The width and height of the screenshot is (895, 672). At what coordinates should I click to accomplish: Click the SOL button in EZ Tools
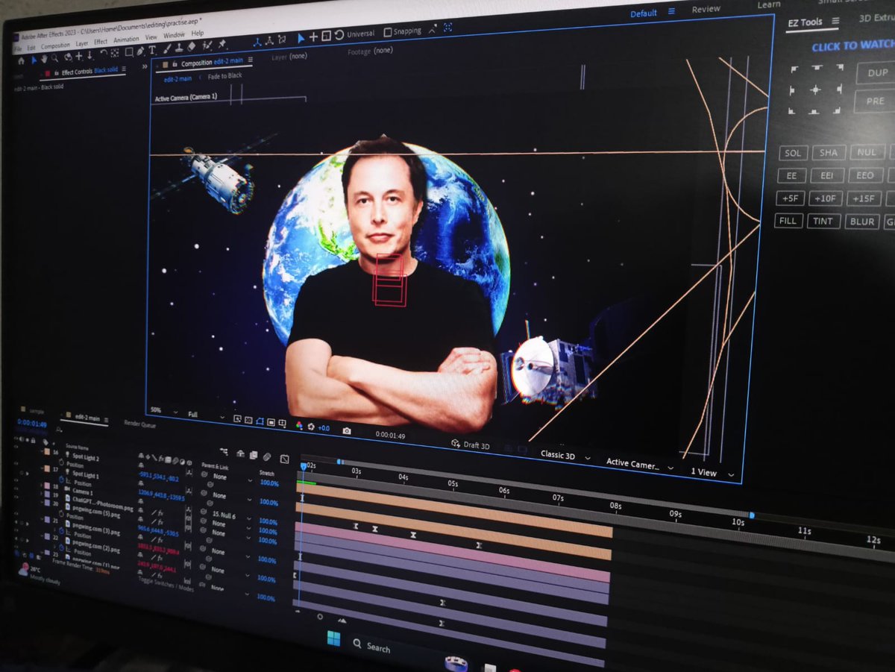[792, 154]
